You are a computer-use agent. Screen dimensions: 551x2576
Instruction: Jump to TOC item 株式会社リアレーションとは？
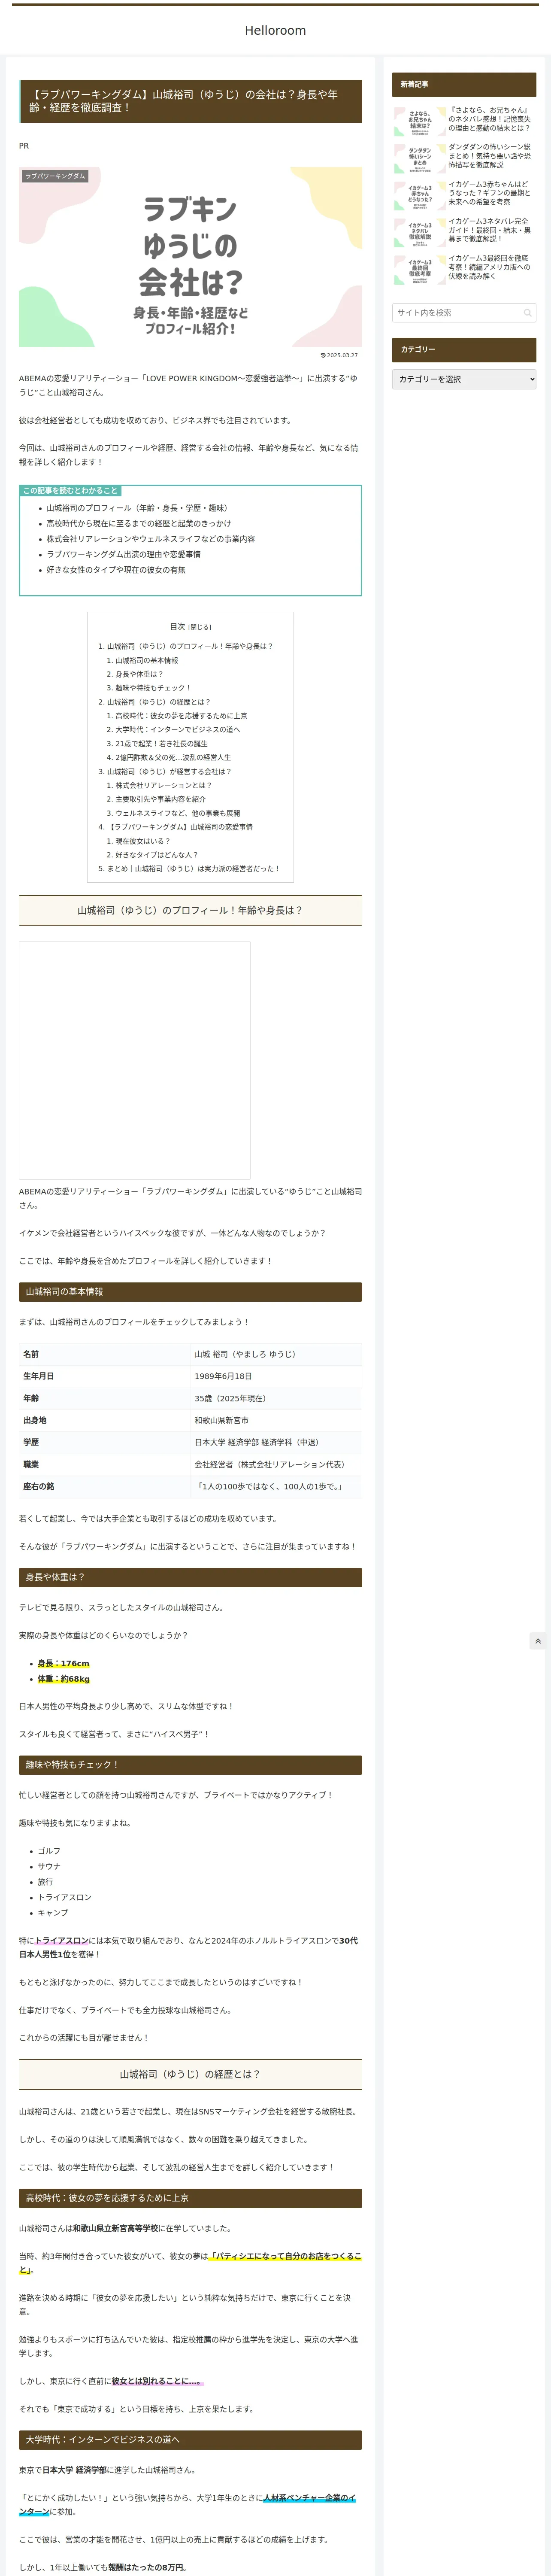point(163,785)
